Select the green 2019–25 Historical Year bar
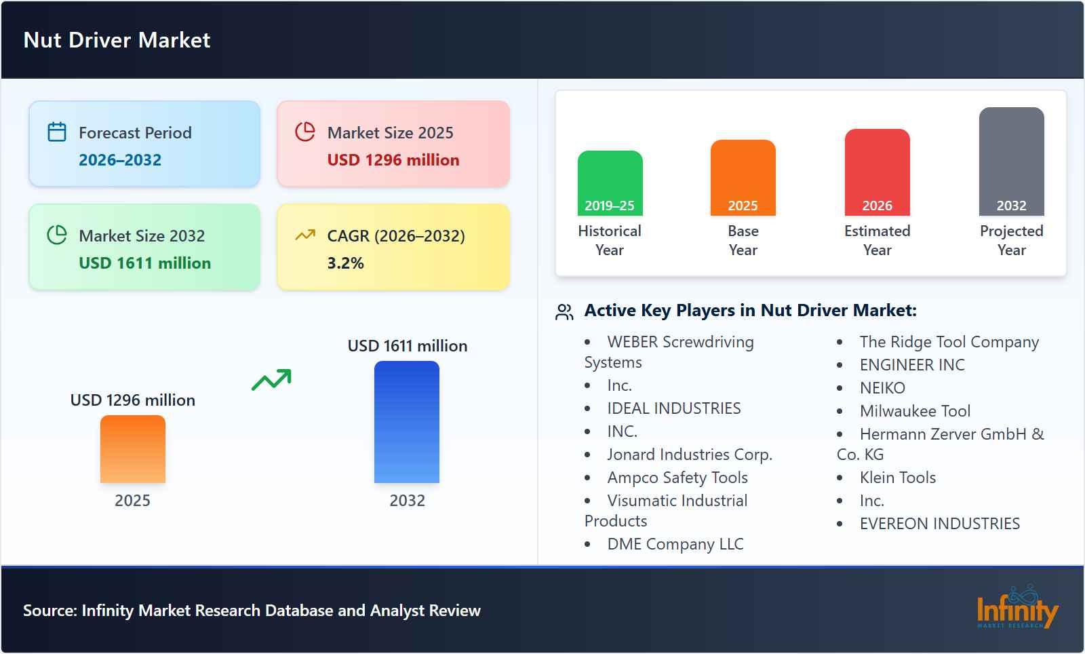Image resolution: width=1085 pixels, height=654 pixels. point(610,183)
